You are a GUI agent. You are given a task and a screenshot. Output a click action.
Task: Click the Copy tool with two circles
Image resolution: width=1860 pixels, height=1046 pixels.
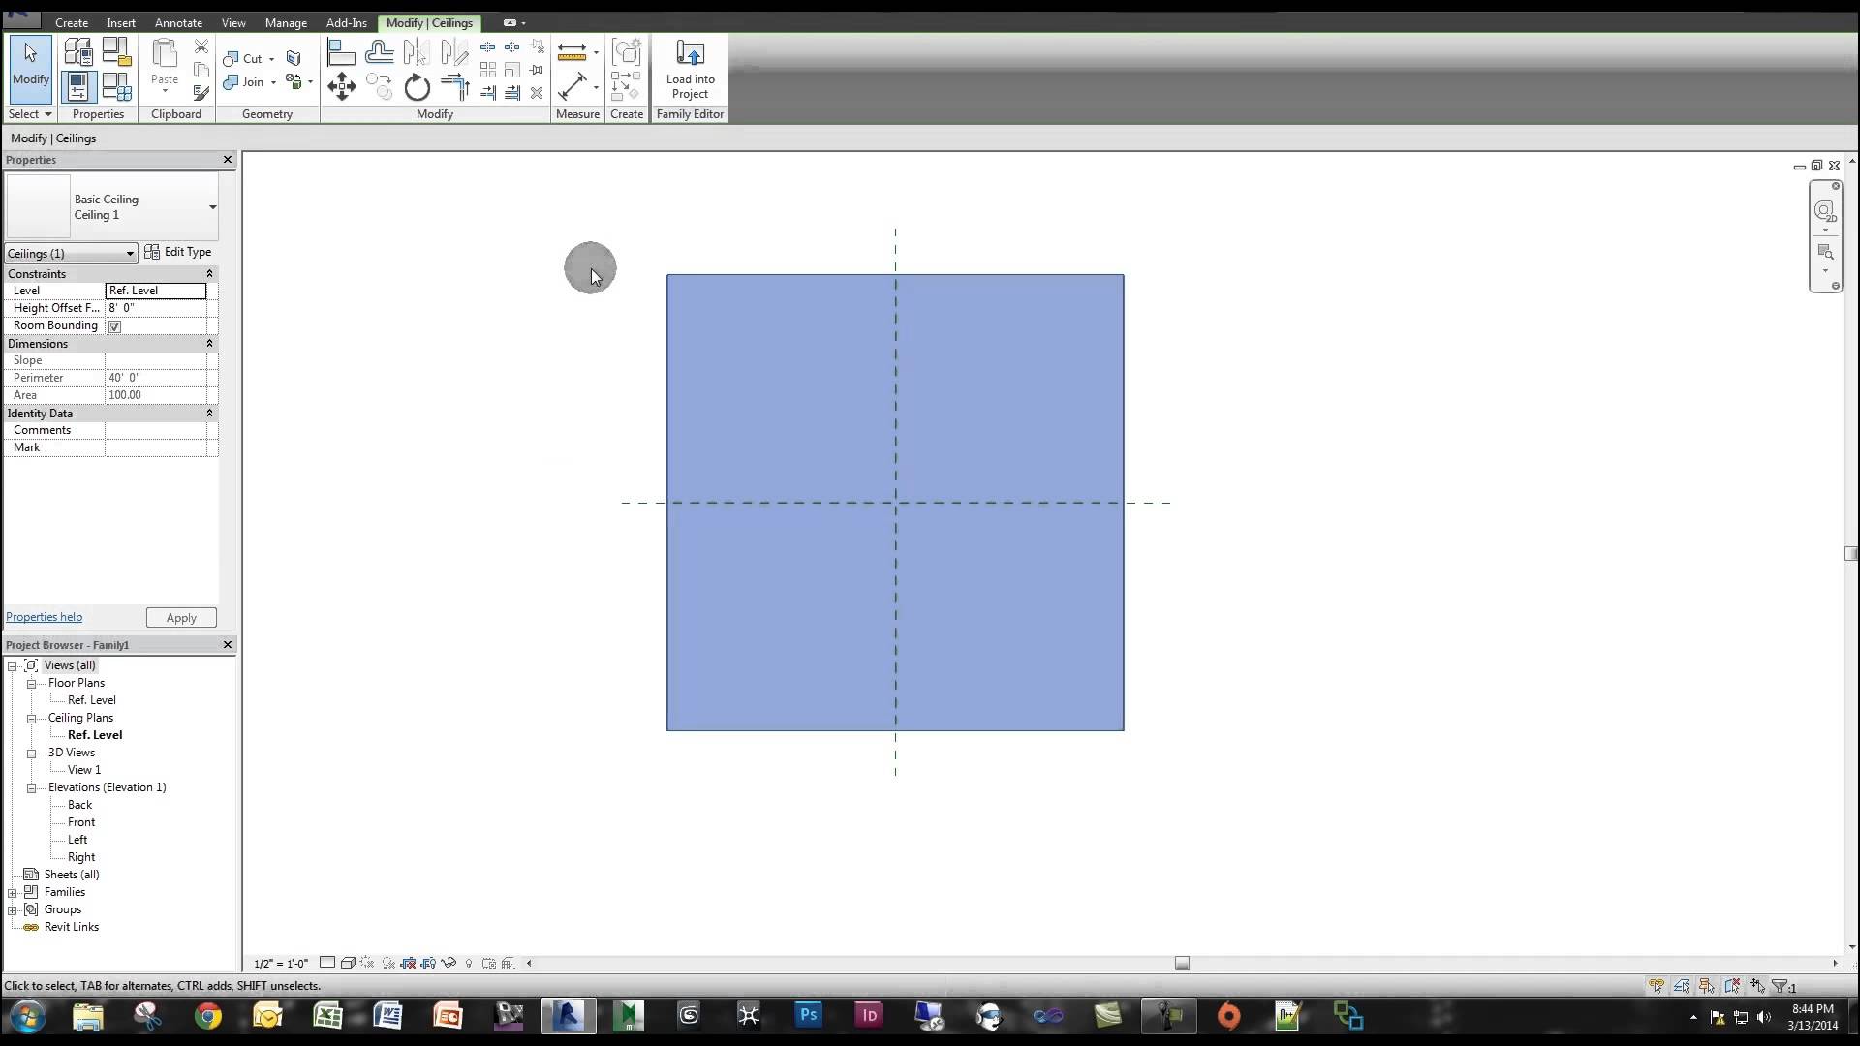tap(379, 87)
